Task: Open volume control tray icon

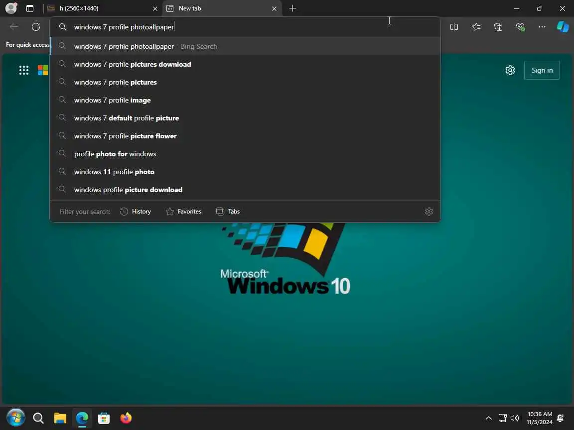Action: (514, 418)
